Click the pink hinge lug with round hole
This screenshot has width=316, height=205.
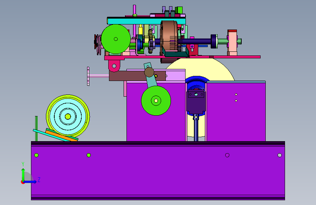[x=114, y=66]
